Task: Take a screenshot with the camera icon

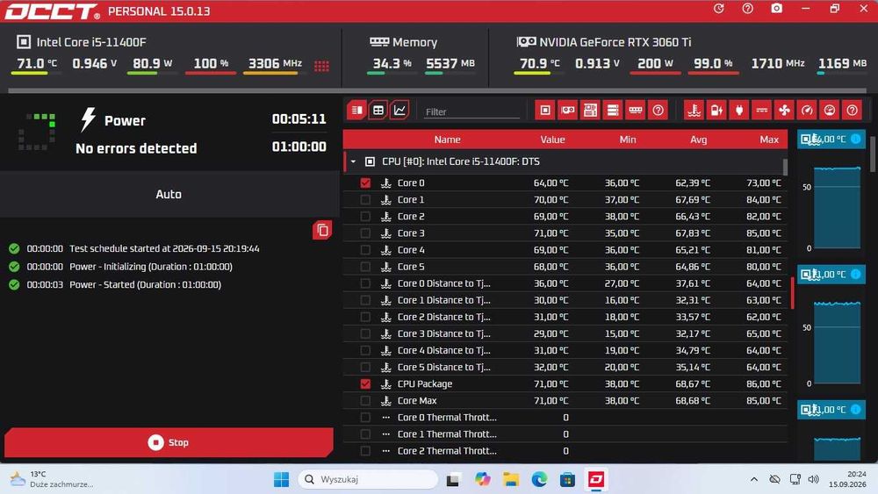Action: (x=777, y=9)
